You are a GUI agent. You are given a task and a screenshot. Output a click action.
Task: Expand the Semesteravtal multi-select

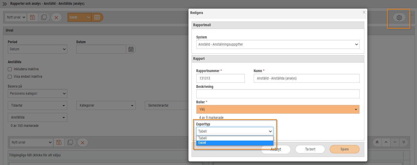[x=166, y=105]
